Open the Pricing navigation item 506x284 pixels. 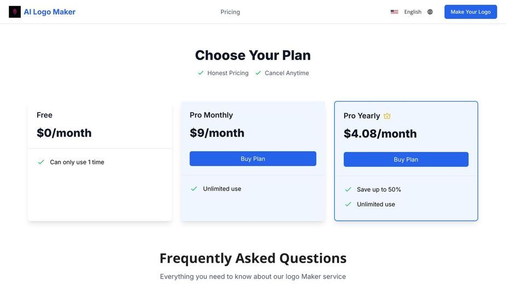[x=230, y=12]
